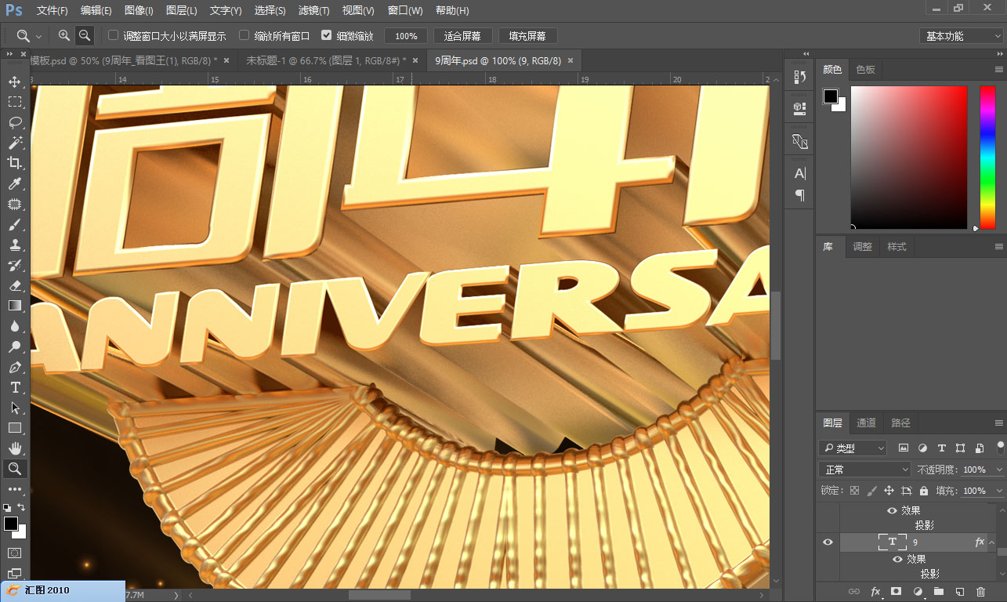Hide layer 9 with its eye icon
This screenshot has width=1007, height=602.
pyautogui.click(x=828, y=542)
